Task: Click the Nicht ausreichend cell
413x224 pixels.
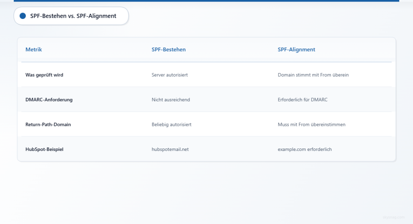Action: 171,100
